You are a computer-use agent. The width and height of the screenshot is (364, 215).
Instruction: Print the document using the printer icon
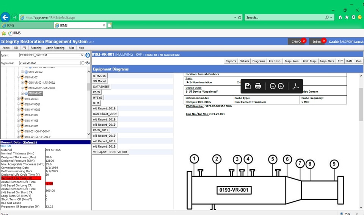pyautogui.click(x=258, y=86)
